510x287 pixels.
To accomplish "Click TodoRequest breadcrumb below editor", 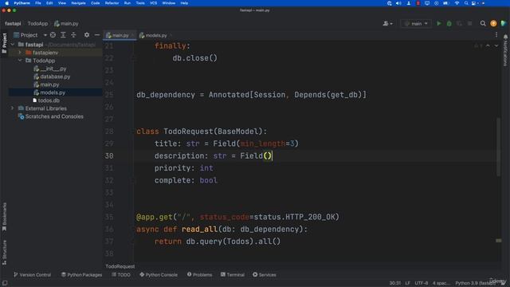I will (x=120, y=266).
